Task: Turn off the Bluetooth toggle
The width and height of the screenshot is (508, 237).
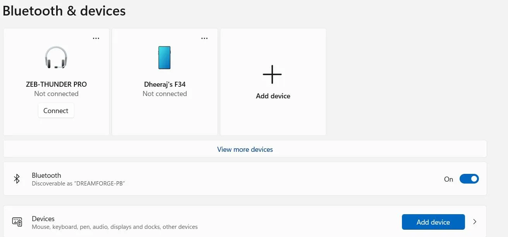Action: tap(469, 179)
